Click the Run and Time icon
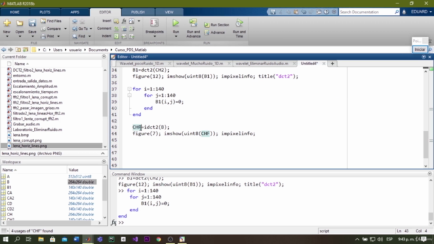 click(x=239, y=23)
